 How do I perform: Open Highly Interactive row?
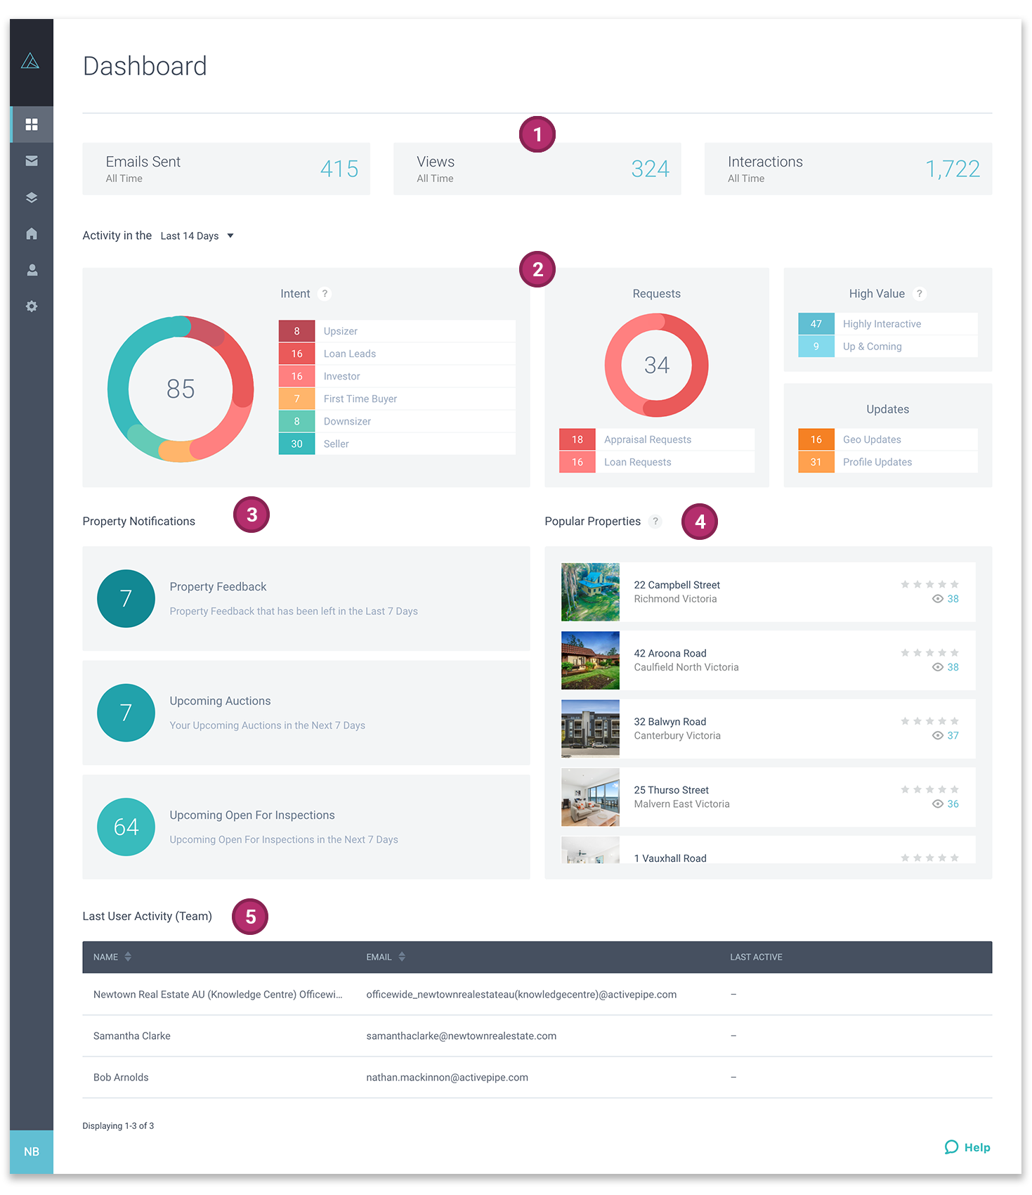(888, 324)
